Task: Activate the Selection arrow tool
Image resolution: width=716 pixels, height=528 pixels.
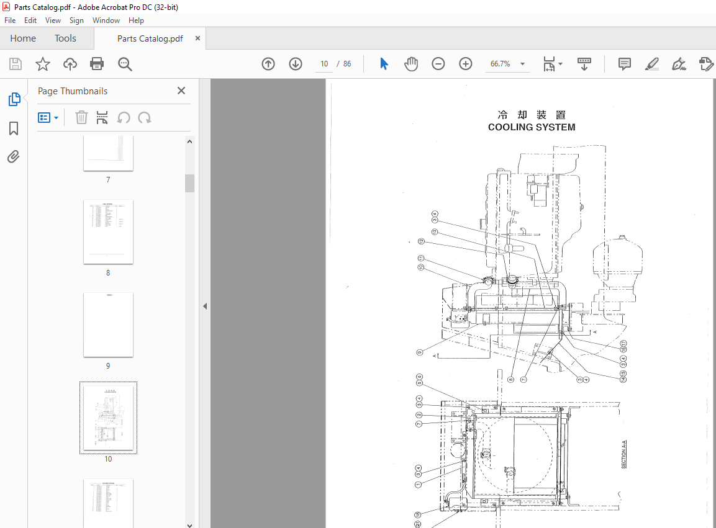Action: click(384, 64)
